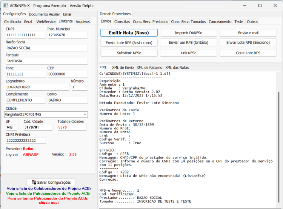Screen dimensions: 283x209
Task: Select the Certificado configuration tab
Action: pos(12,22)
